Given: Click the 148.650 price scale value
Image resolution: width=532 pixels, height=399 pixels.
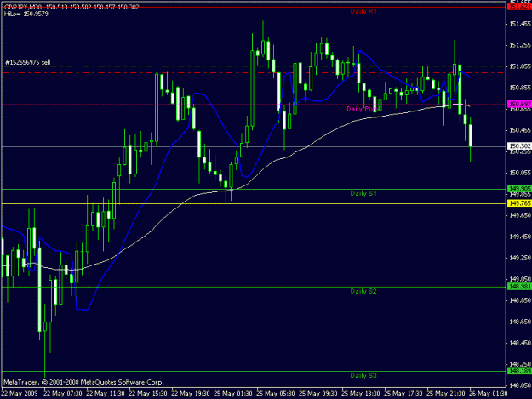Looking at the screenshot, I should pyautogui.click(x=520, y=322).
